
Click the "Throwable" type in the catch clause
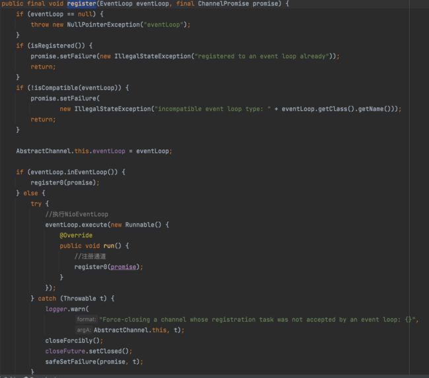pyautogui.click(x=80, y=299)
